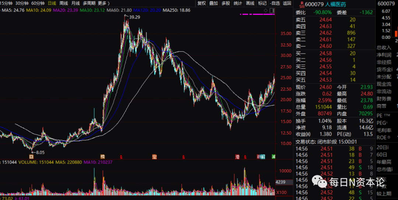Select trade row with volume 49 S
398x200 pixels.
(335, 167)
